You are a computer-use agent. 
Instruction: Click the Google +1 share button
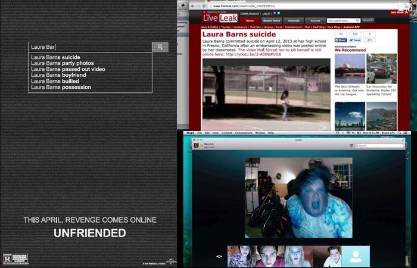coord(370,40)
